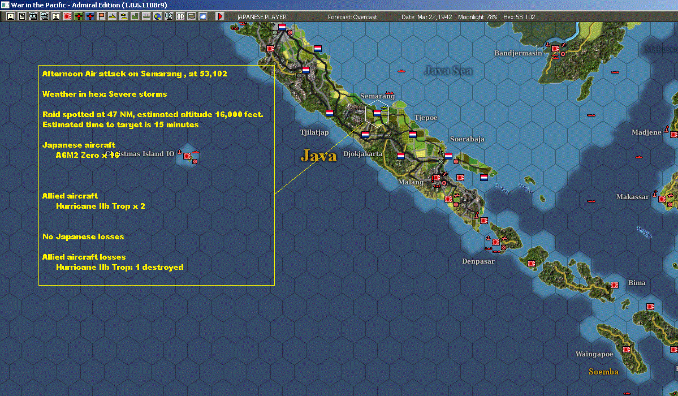Select the Dutch flag unit at Soerabaja

coord(448,156)
